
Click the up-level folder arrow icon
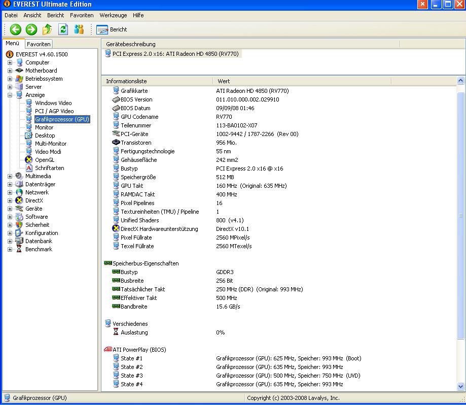47,29
